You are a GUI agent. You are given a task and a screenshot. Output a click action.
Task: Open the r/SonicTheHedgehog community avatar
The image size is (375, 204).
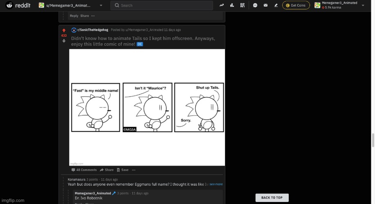coord(74,30)
